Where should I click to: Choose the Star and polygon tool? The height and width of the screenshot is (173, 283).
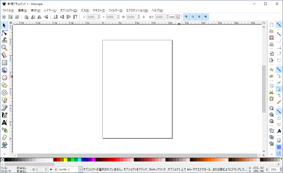pyautogui.click(x=4, y=85)
